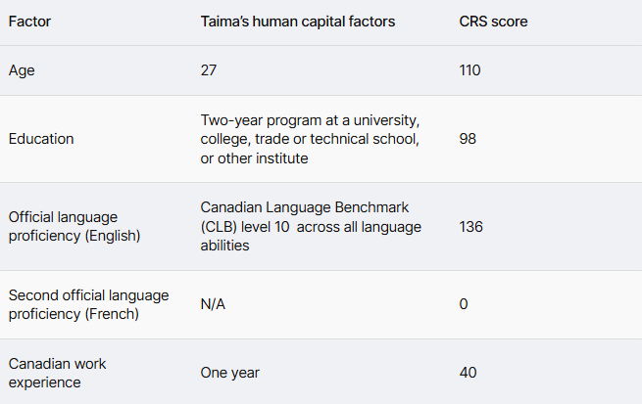This screenshot has width=642, height=404.
Task: Click the (CLB) abbreviation in parentheses
Action: coord(220,227)
